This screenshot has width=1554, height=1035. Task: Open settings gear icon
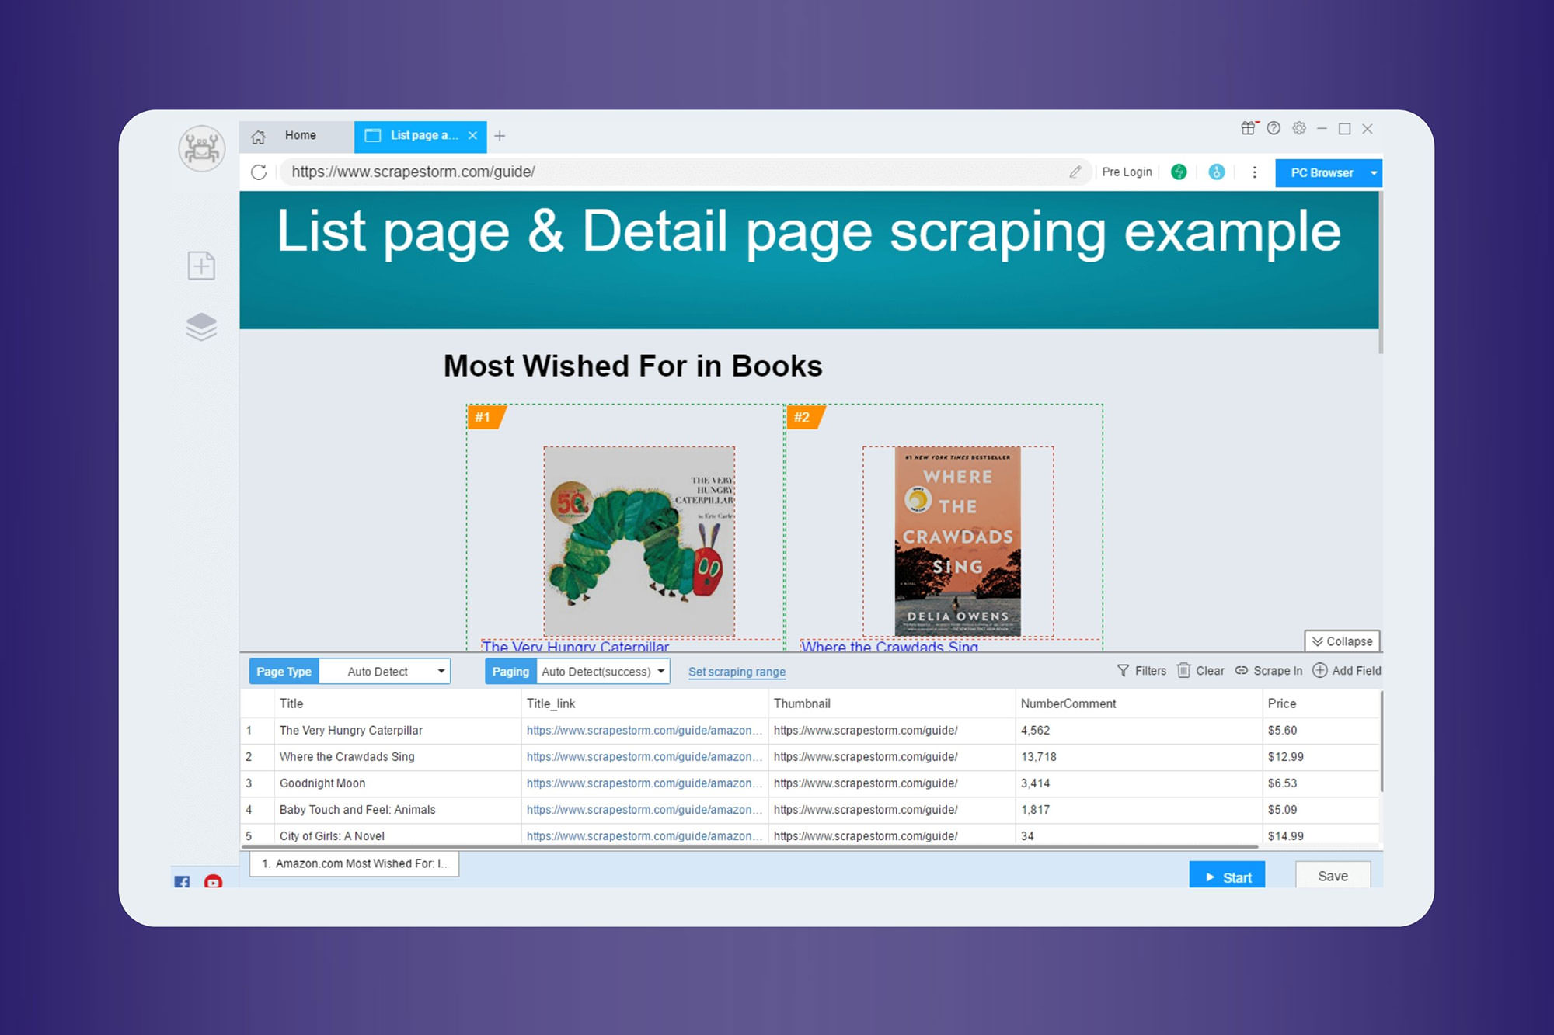pyautogui.click(x=1299, y=128)
